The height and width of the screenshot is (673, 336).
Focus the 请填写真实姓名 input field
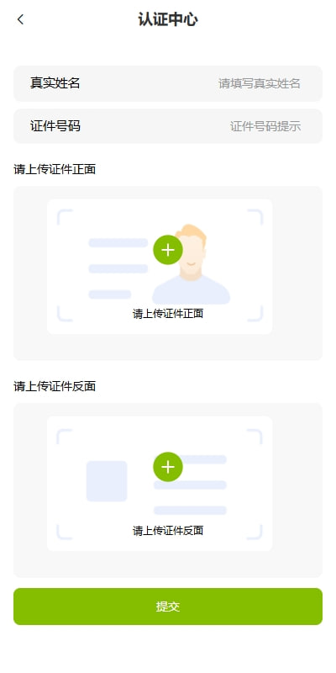tap(260, 83)
